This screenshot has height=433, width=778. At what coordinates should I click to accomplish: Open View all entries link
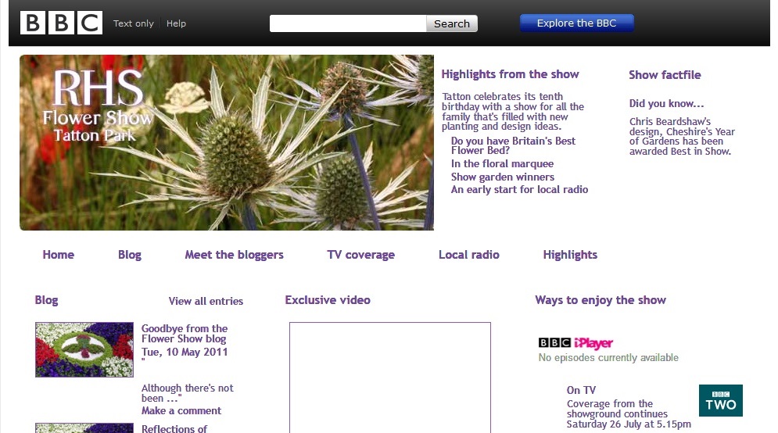coord(206,301)
